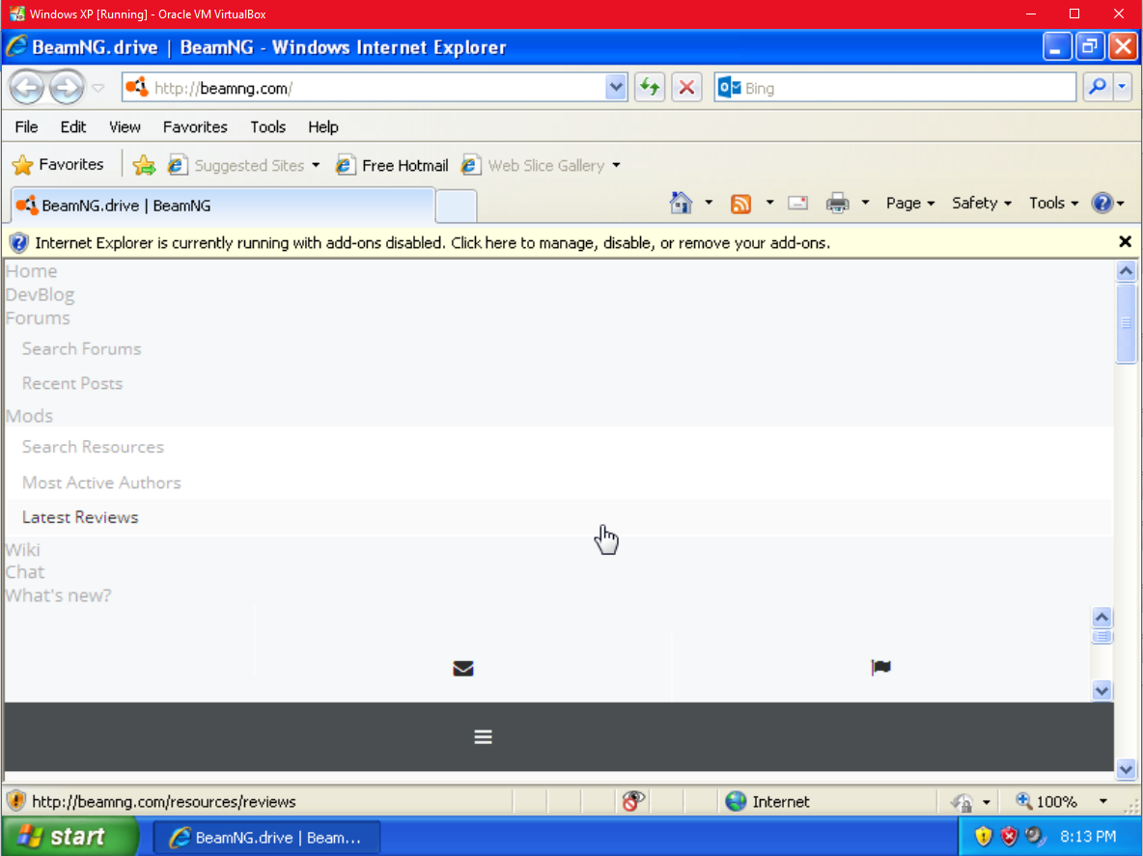The width and height of the screenshot is (1143, 856).
Task: Open the Tools menu in menu bar
Action: point(267,126)
